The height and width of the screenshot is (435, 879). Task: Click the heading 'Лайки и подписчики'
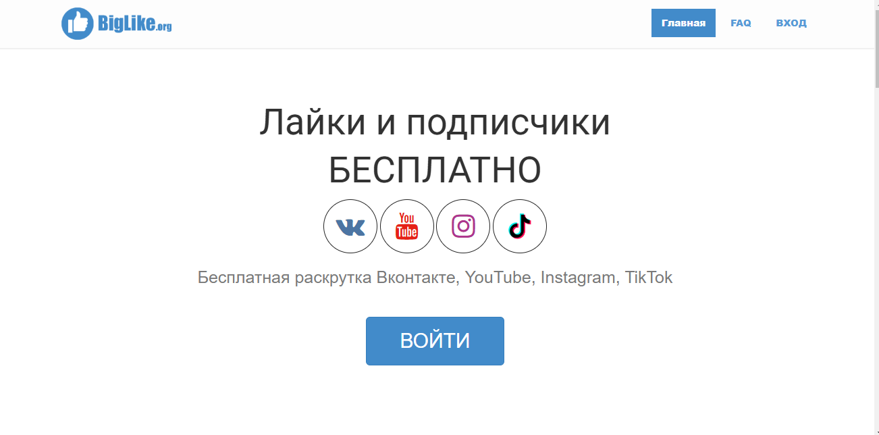(435, 123)
